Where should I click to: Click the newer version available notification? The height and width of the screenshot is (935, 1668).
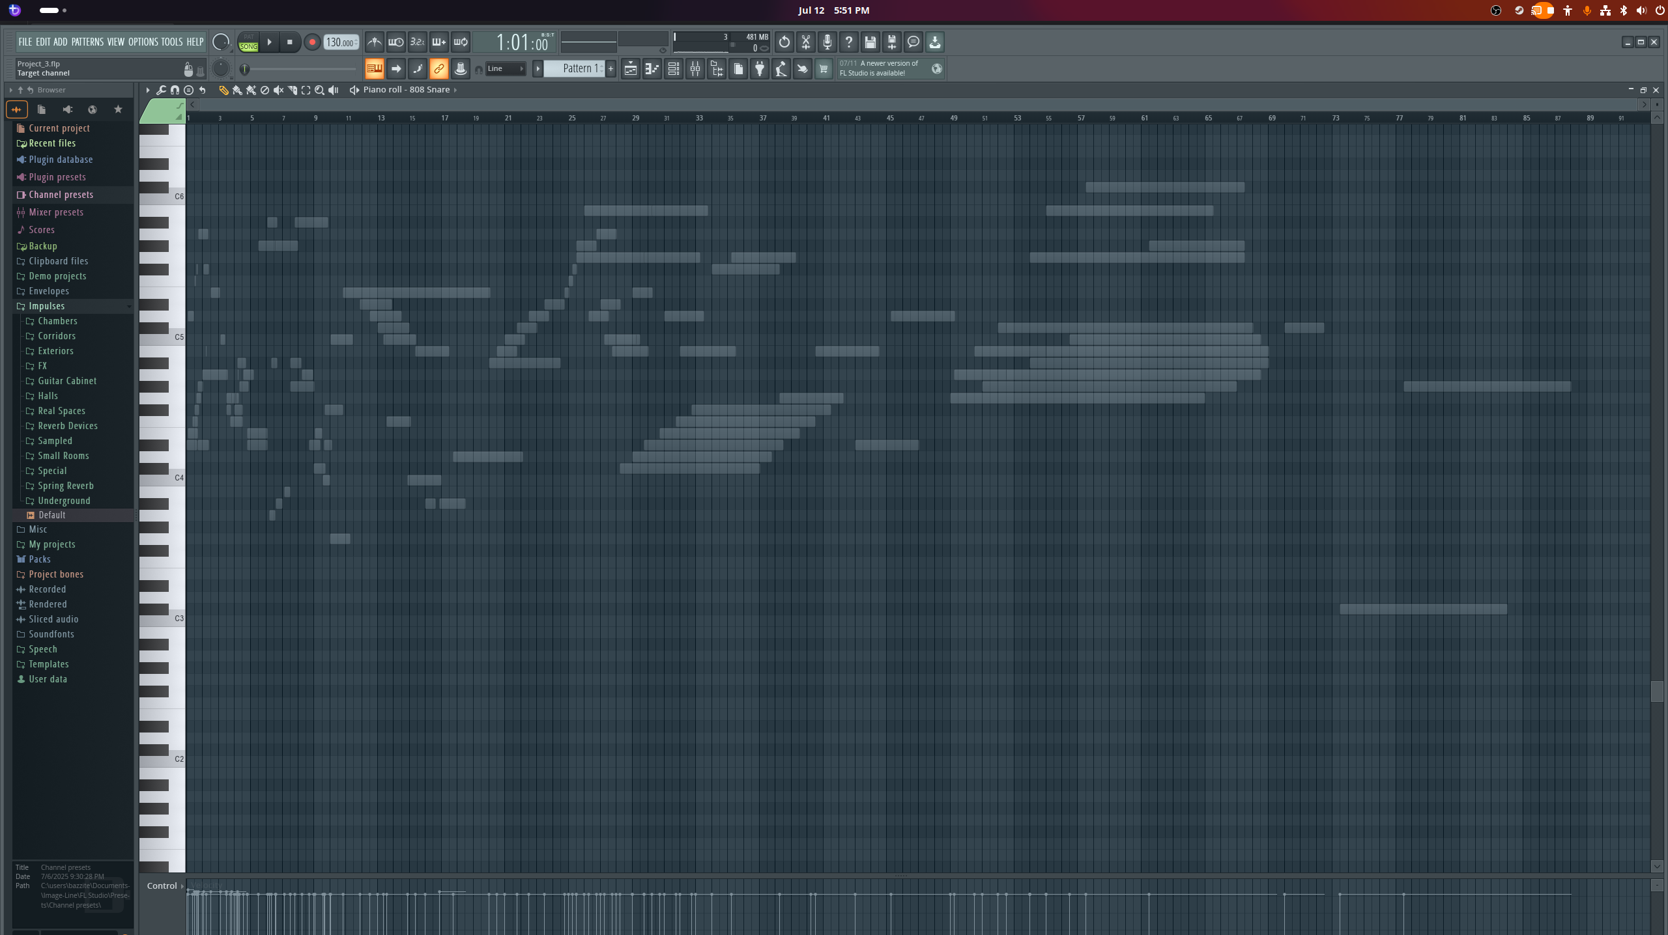click(x=891, y=68)
